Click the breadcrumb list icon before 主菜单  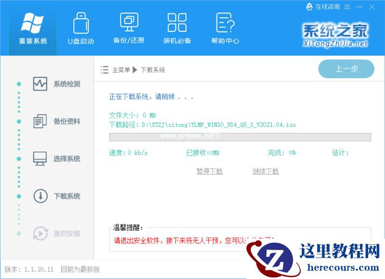(104, 70)
